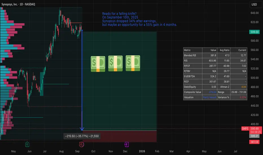The height and width of the screenshot is (155, 263).
Task: Click the 390.68 last price label
Action: pos(255,129)
